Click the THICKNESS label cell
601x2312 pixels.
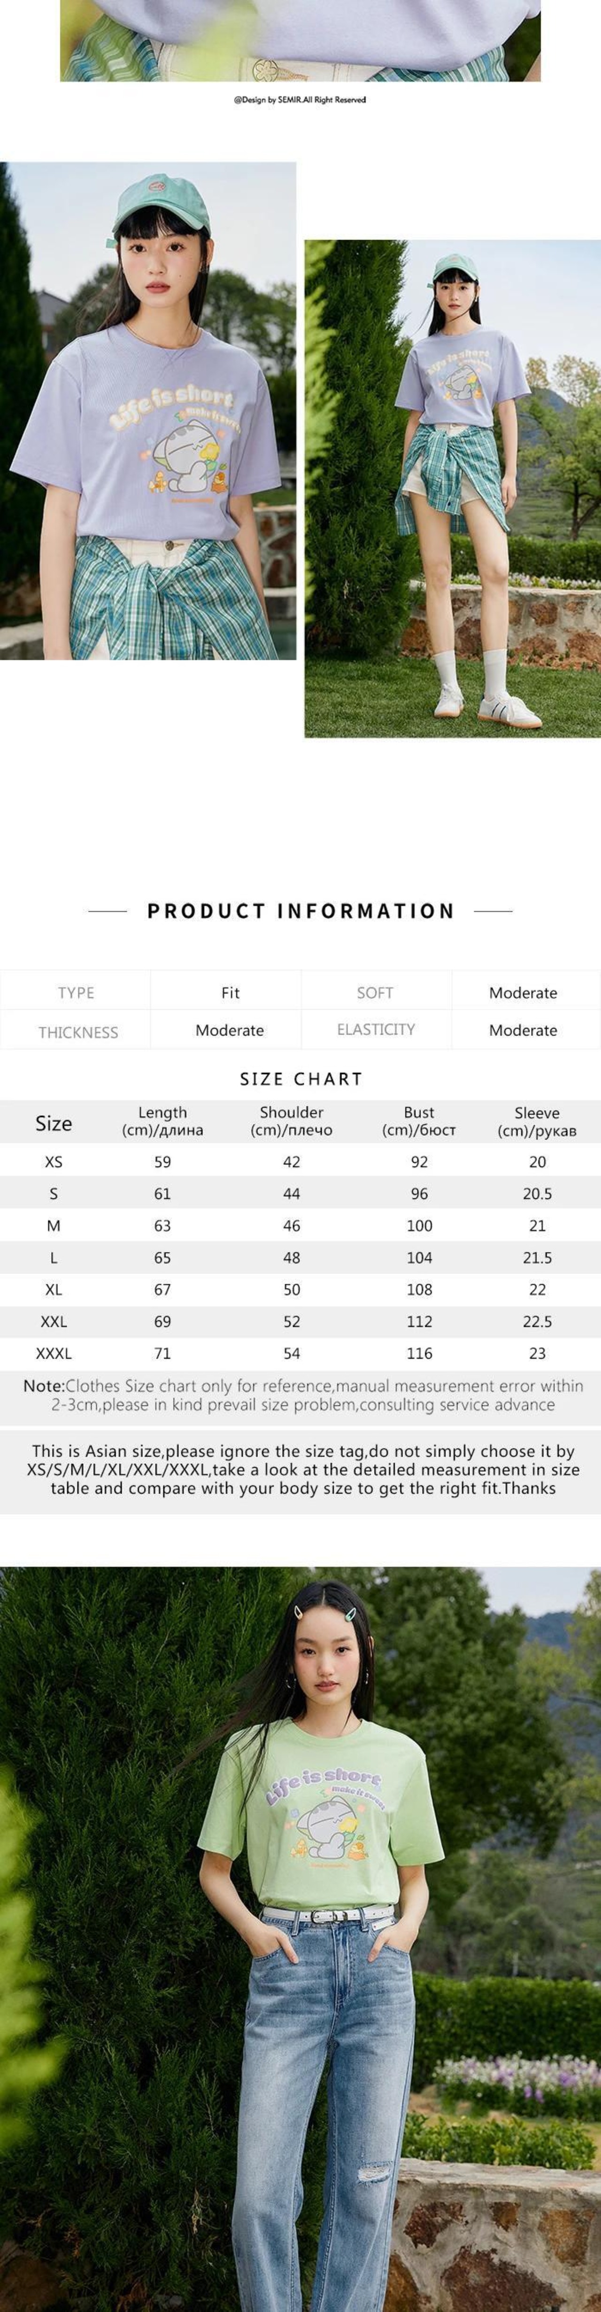click(x=77, y=1031)
